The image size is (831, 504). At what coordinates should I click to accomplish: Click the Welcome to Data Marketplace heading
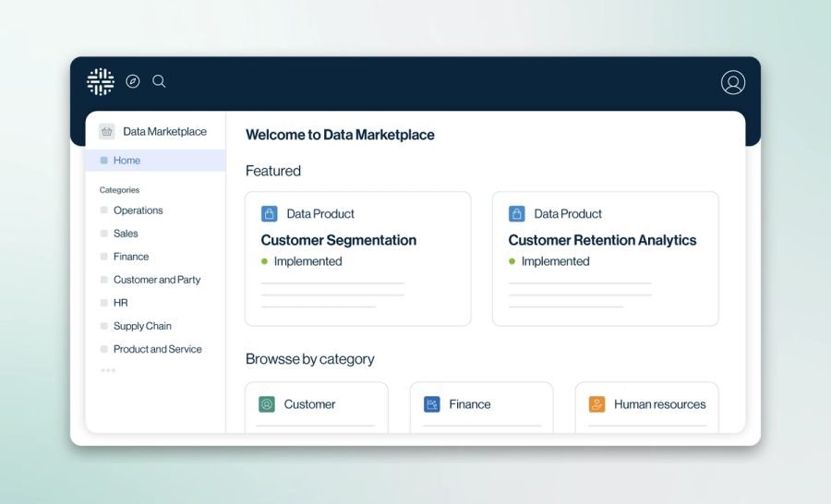340,135
